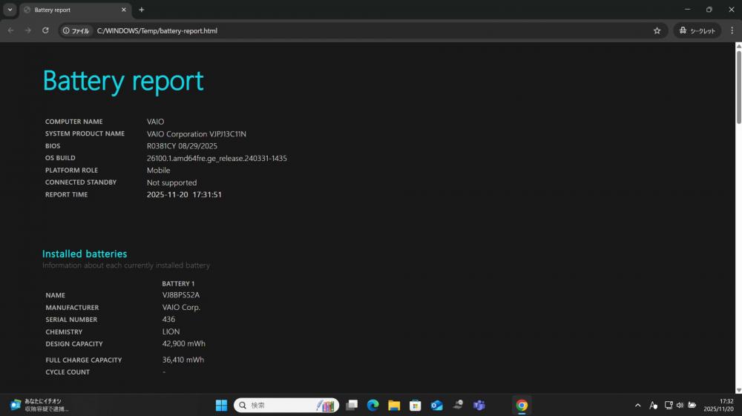Screen dimensions: 742x416
Task: Launch Microsoft Edge from taskbar
Action: tap(373, 405)
